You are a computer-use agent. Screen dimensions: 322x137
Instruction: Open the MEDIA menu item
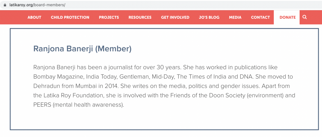tap(235, 18)
